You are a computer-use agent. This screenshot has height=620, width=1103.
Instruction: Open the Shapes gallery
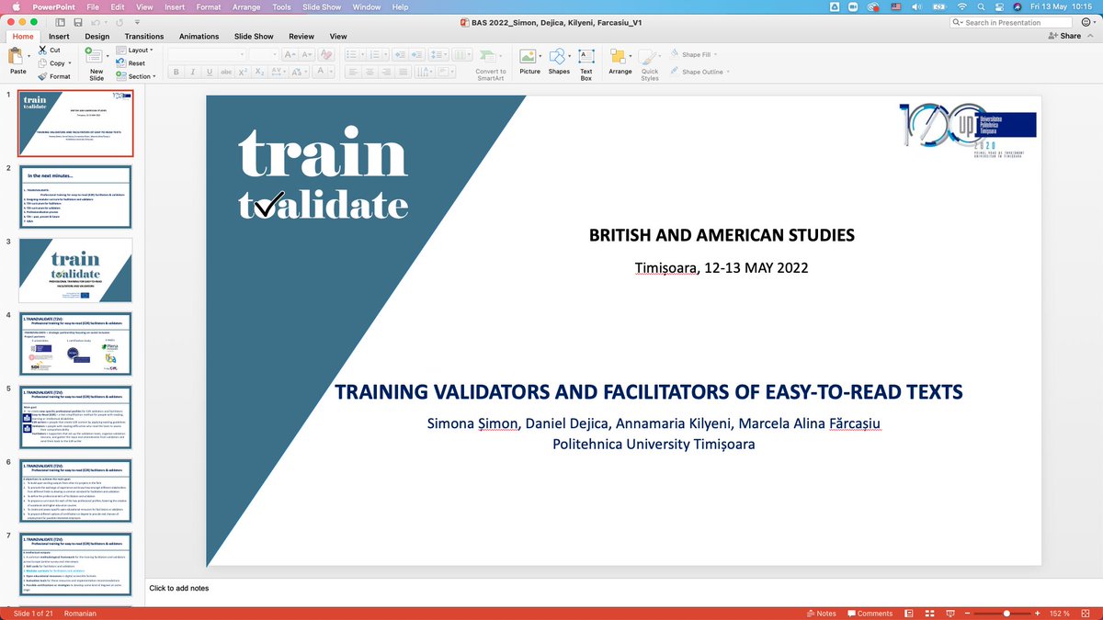pyautogui.click(x=559, y=61)
